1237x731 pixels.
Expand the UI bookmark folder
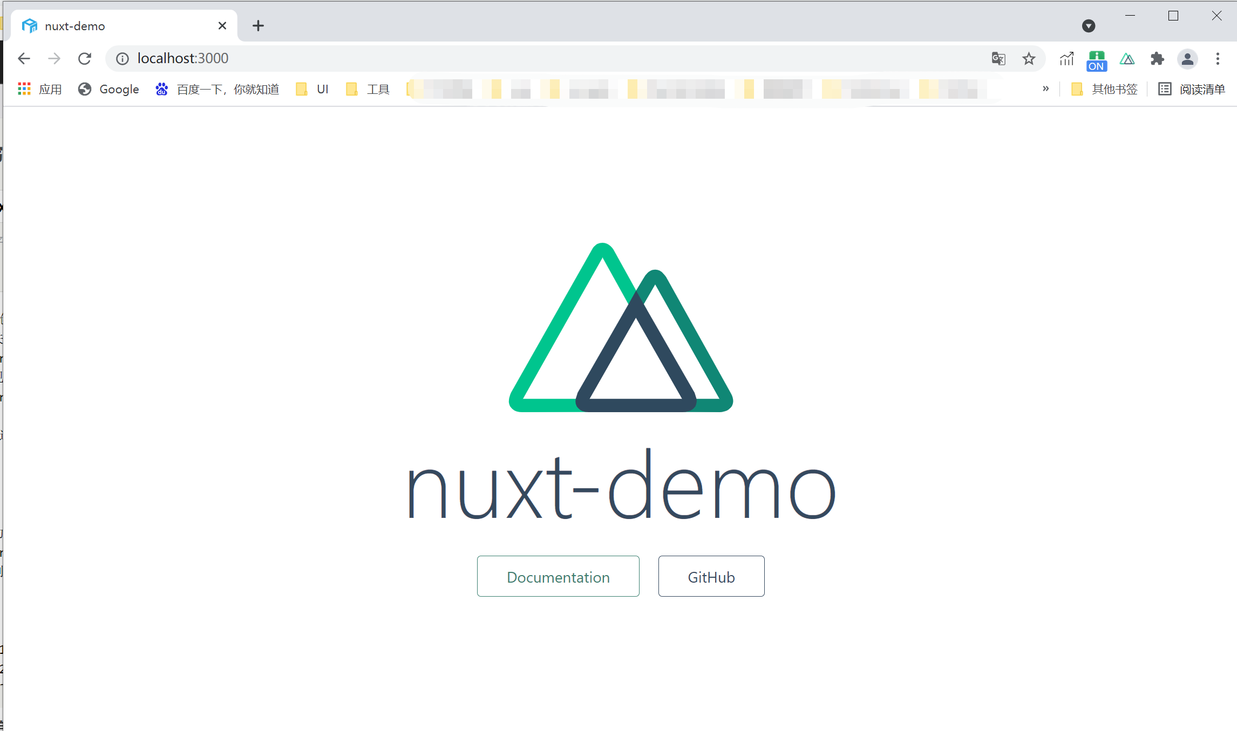pos(312,89)
